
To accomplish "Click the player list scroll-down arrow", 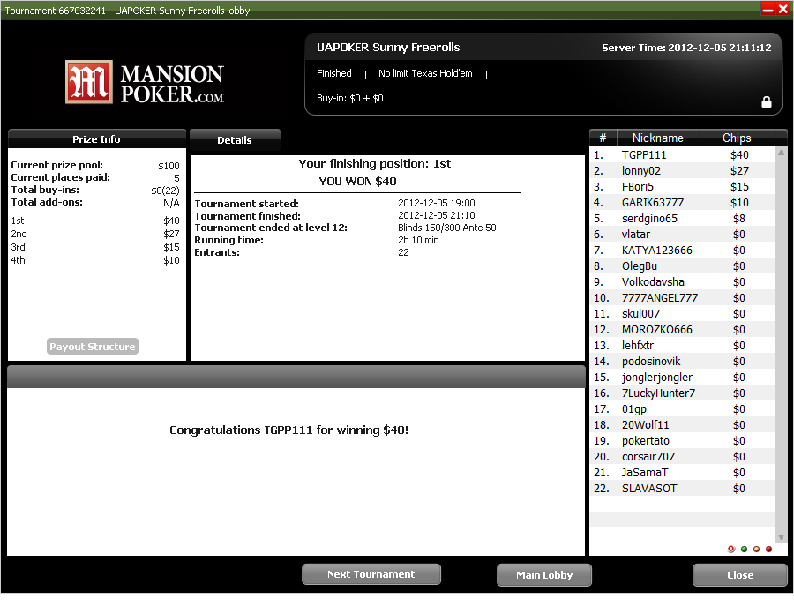I will (781, 536).
